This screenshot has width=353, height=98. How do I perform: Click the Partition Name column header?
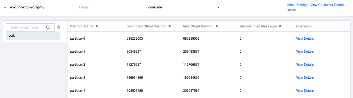[x=82, y=26]
